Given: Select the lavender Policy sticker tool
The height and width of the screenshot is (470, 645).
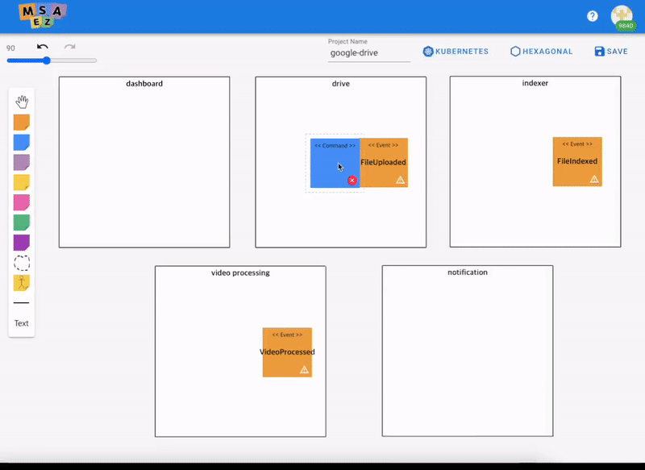Looking at the screenshot, I should (22, 162).
